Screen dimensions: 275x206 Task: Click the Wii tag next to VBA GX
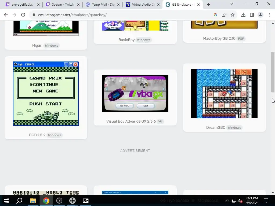point(160,122)
